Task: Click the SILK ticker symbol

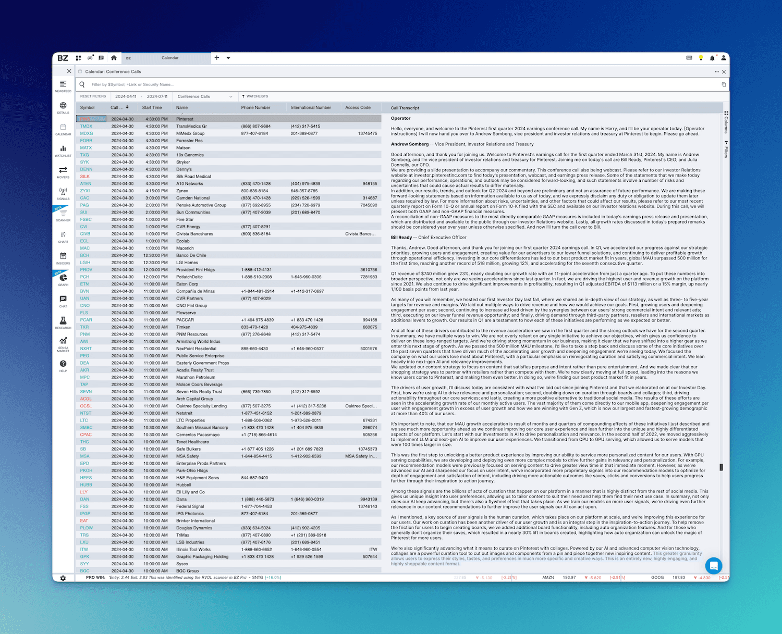Action: [x=85, y=177]
